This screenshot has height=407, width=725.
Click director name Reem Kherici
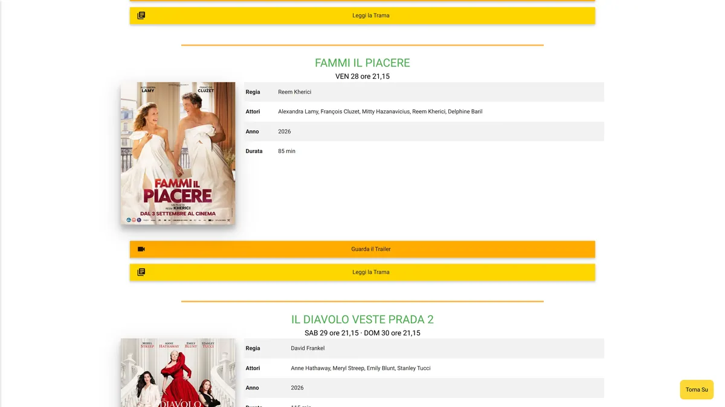[x=295, y=92]
